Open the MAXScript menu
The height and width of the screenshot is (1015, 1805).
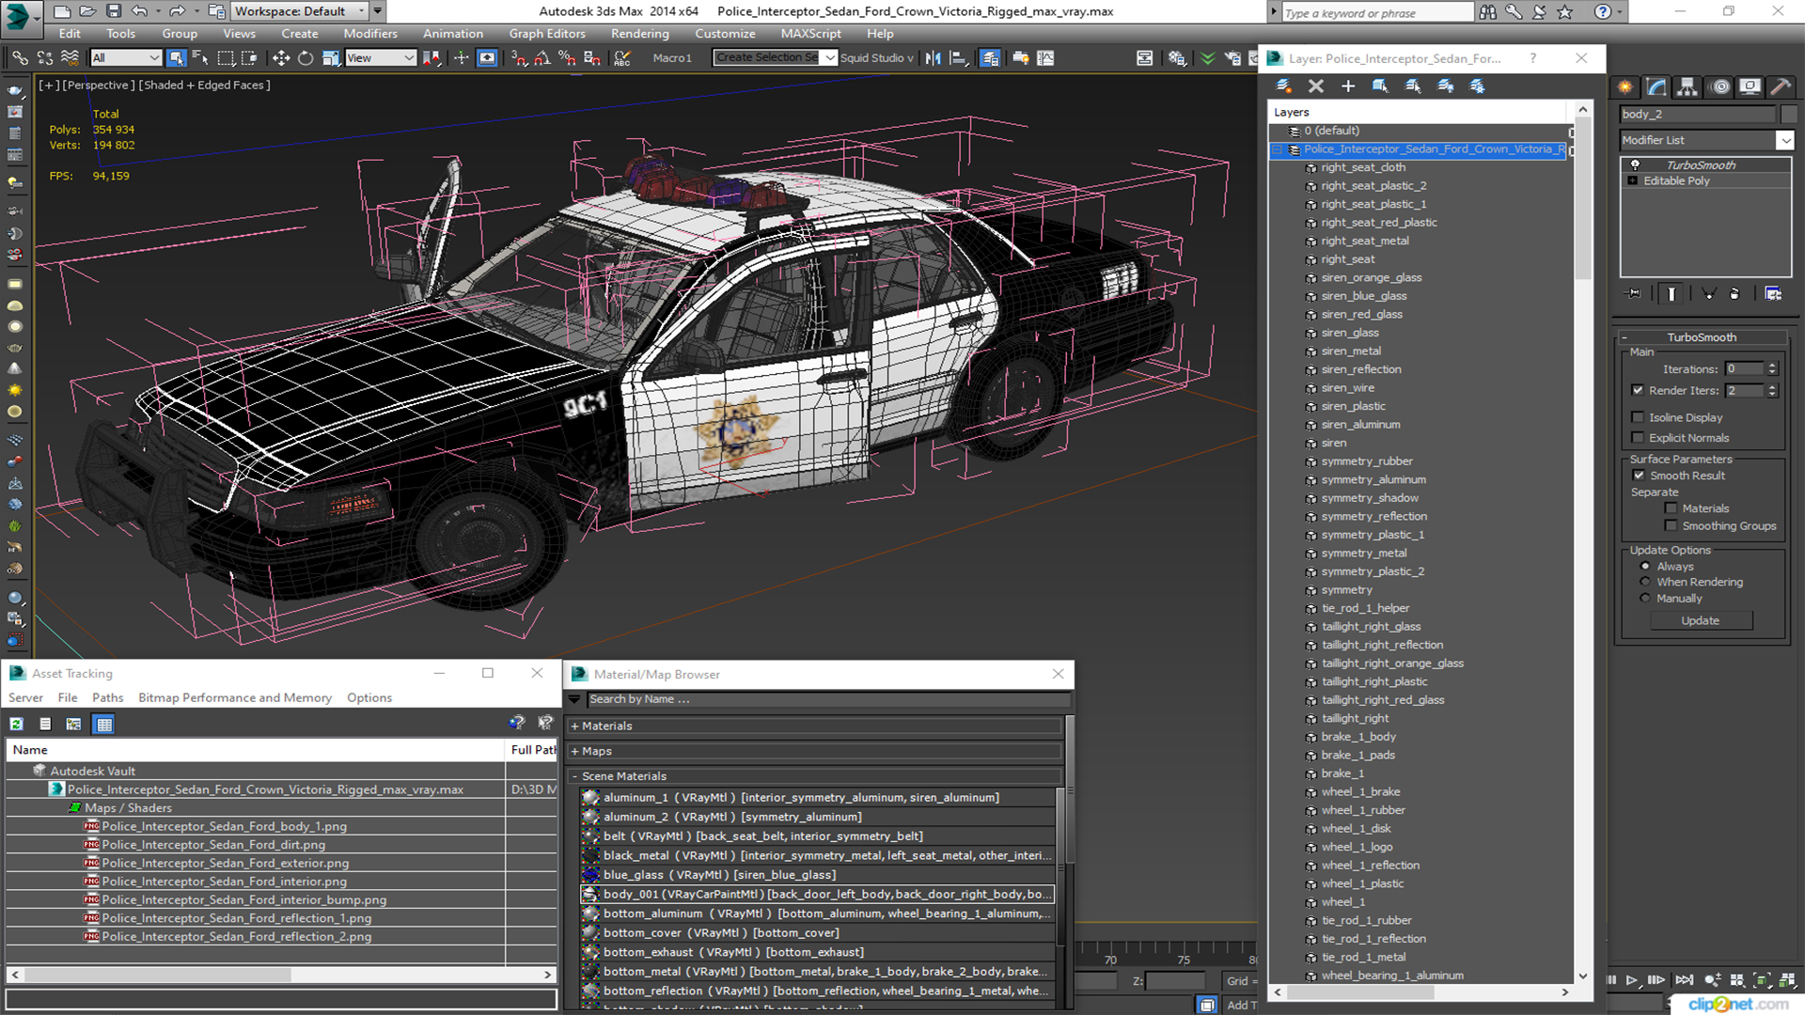tap(810, 34)
